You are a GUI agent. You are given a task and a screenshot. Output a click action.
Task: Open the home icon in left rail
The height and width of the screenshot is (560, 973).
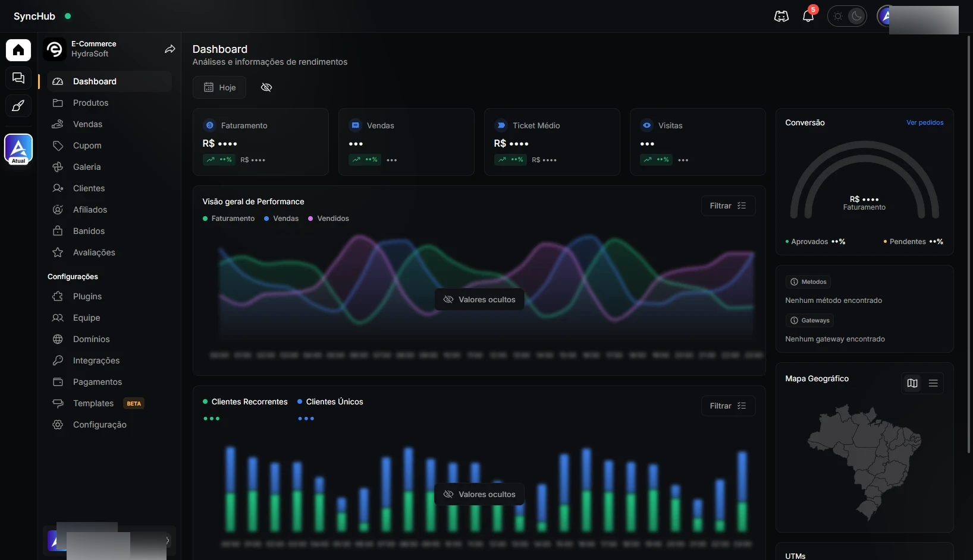tap(18, 50)
